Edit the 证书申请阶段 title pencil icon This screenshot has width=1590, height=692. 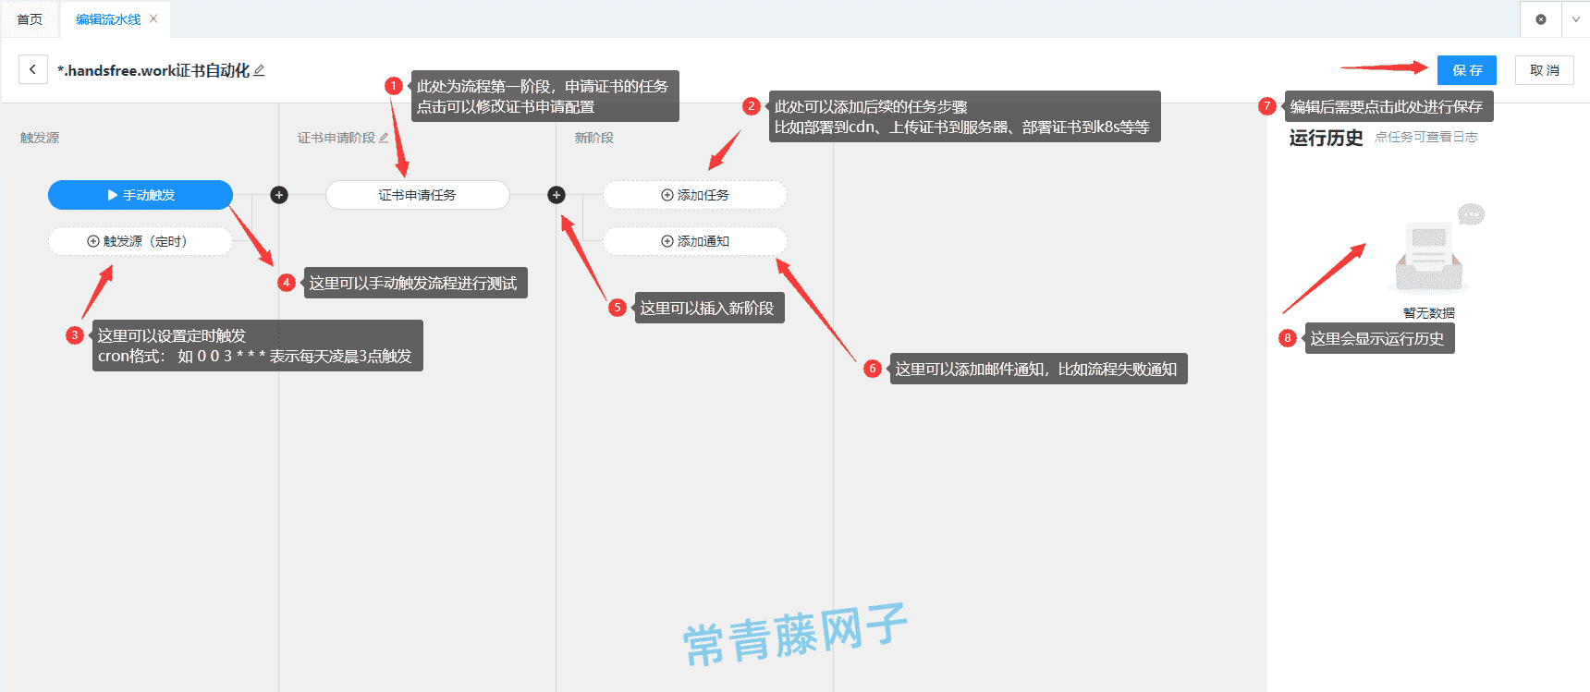tap(384, 138)
